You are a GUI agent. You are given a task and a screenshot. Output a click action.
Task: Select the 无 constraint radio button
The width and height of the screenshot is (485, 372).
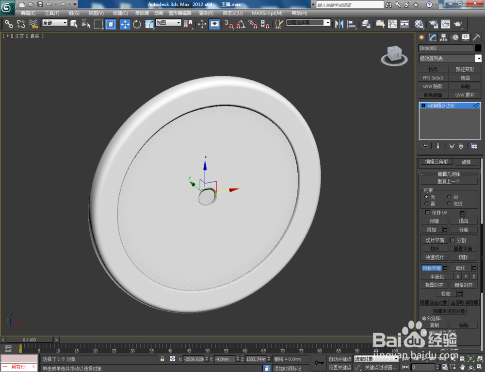pyautogui.click(x=426, y=197)
